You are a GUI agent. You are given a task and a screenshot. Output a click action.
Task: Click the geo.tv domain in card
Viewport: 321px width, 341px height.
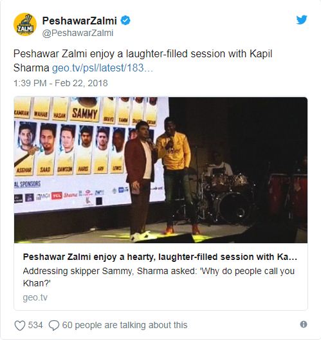click(x=35, y=297)
